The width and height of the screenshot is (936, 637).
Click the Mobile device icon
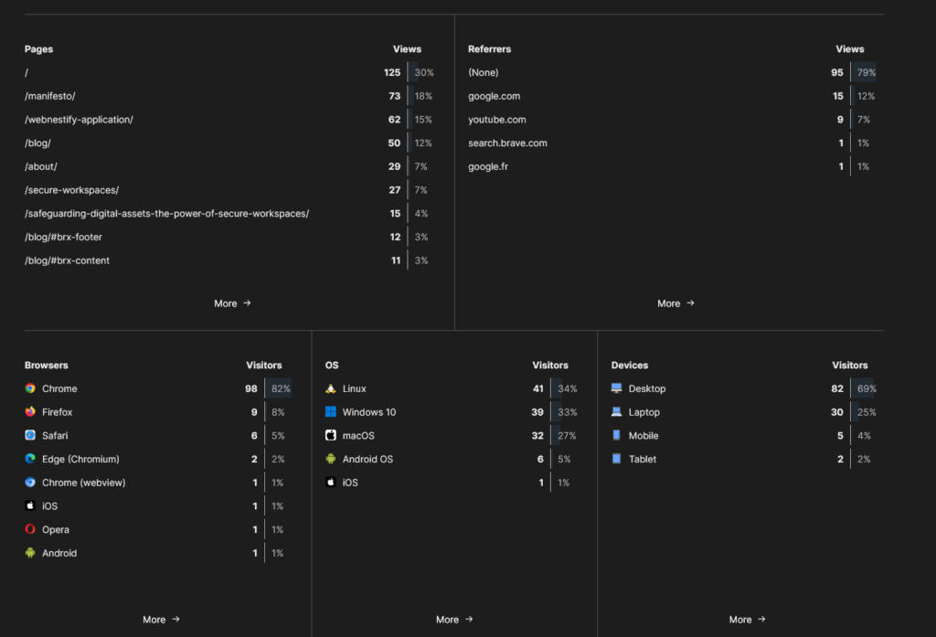pyautogui.click(x=619, y=436)
